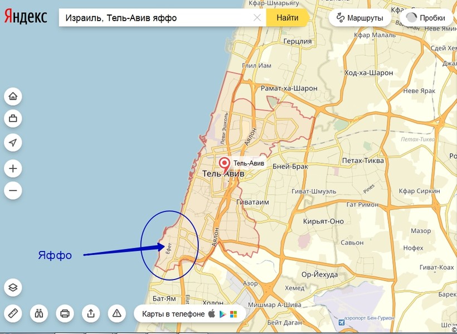Open Маршруты route planner
457x334 pixels.
pos(359,18)
